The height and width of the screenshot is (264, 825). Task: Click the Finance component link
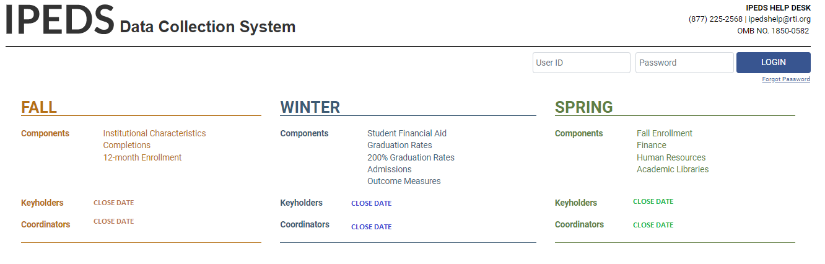coord(651,145)
